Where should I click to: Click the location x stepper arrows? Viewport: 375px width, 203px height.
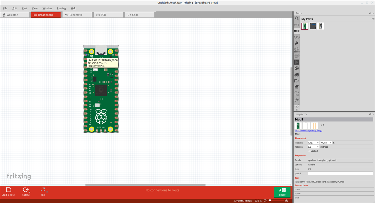point(318,143)
